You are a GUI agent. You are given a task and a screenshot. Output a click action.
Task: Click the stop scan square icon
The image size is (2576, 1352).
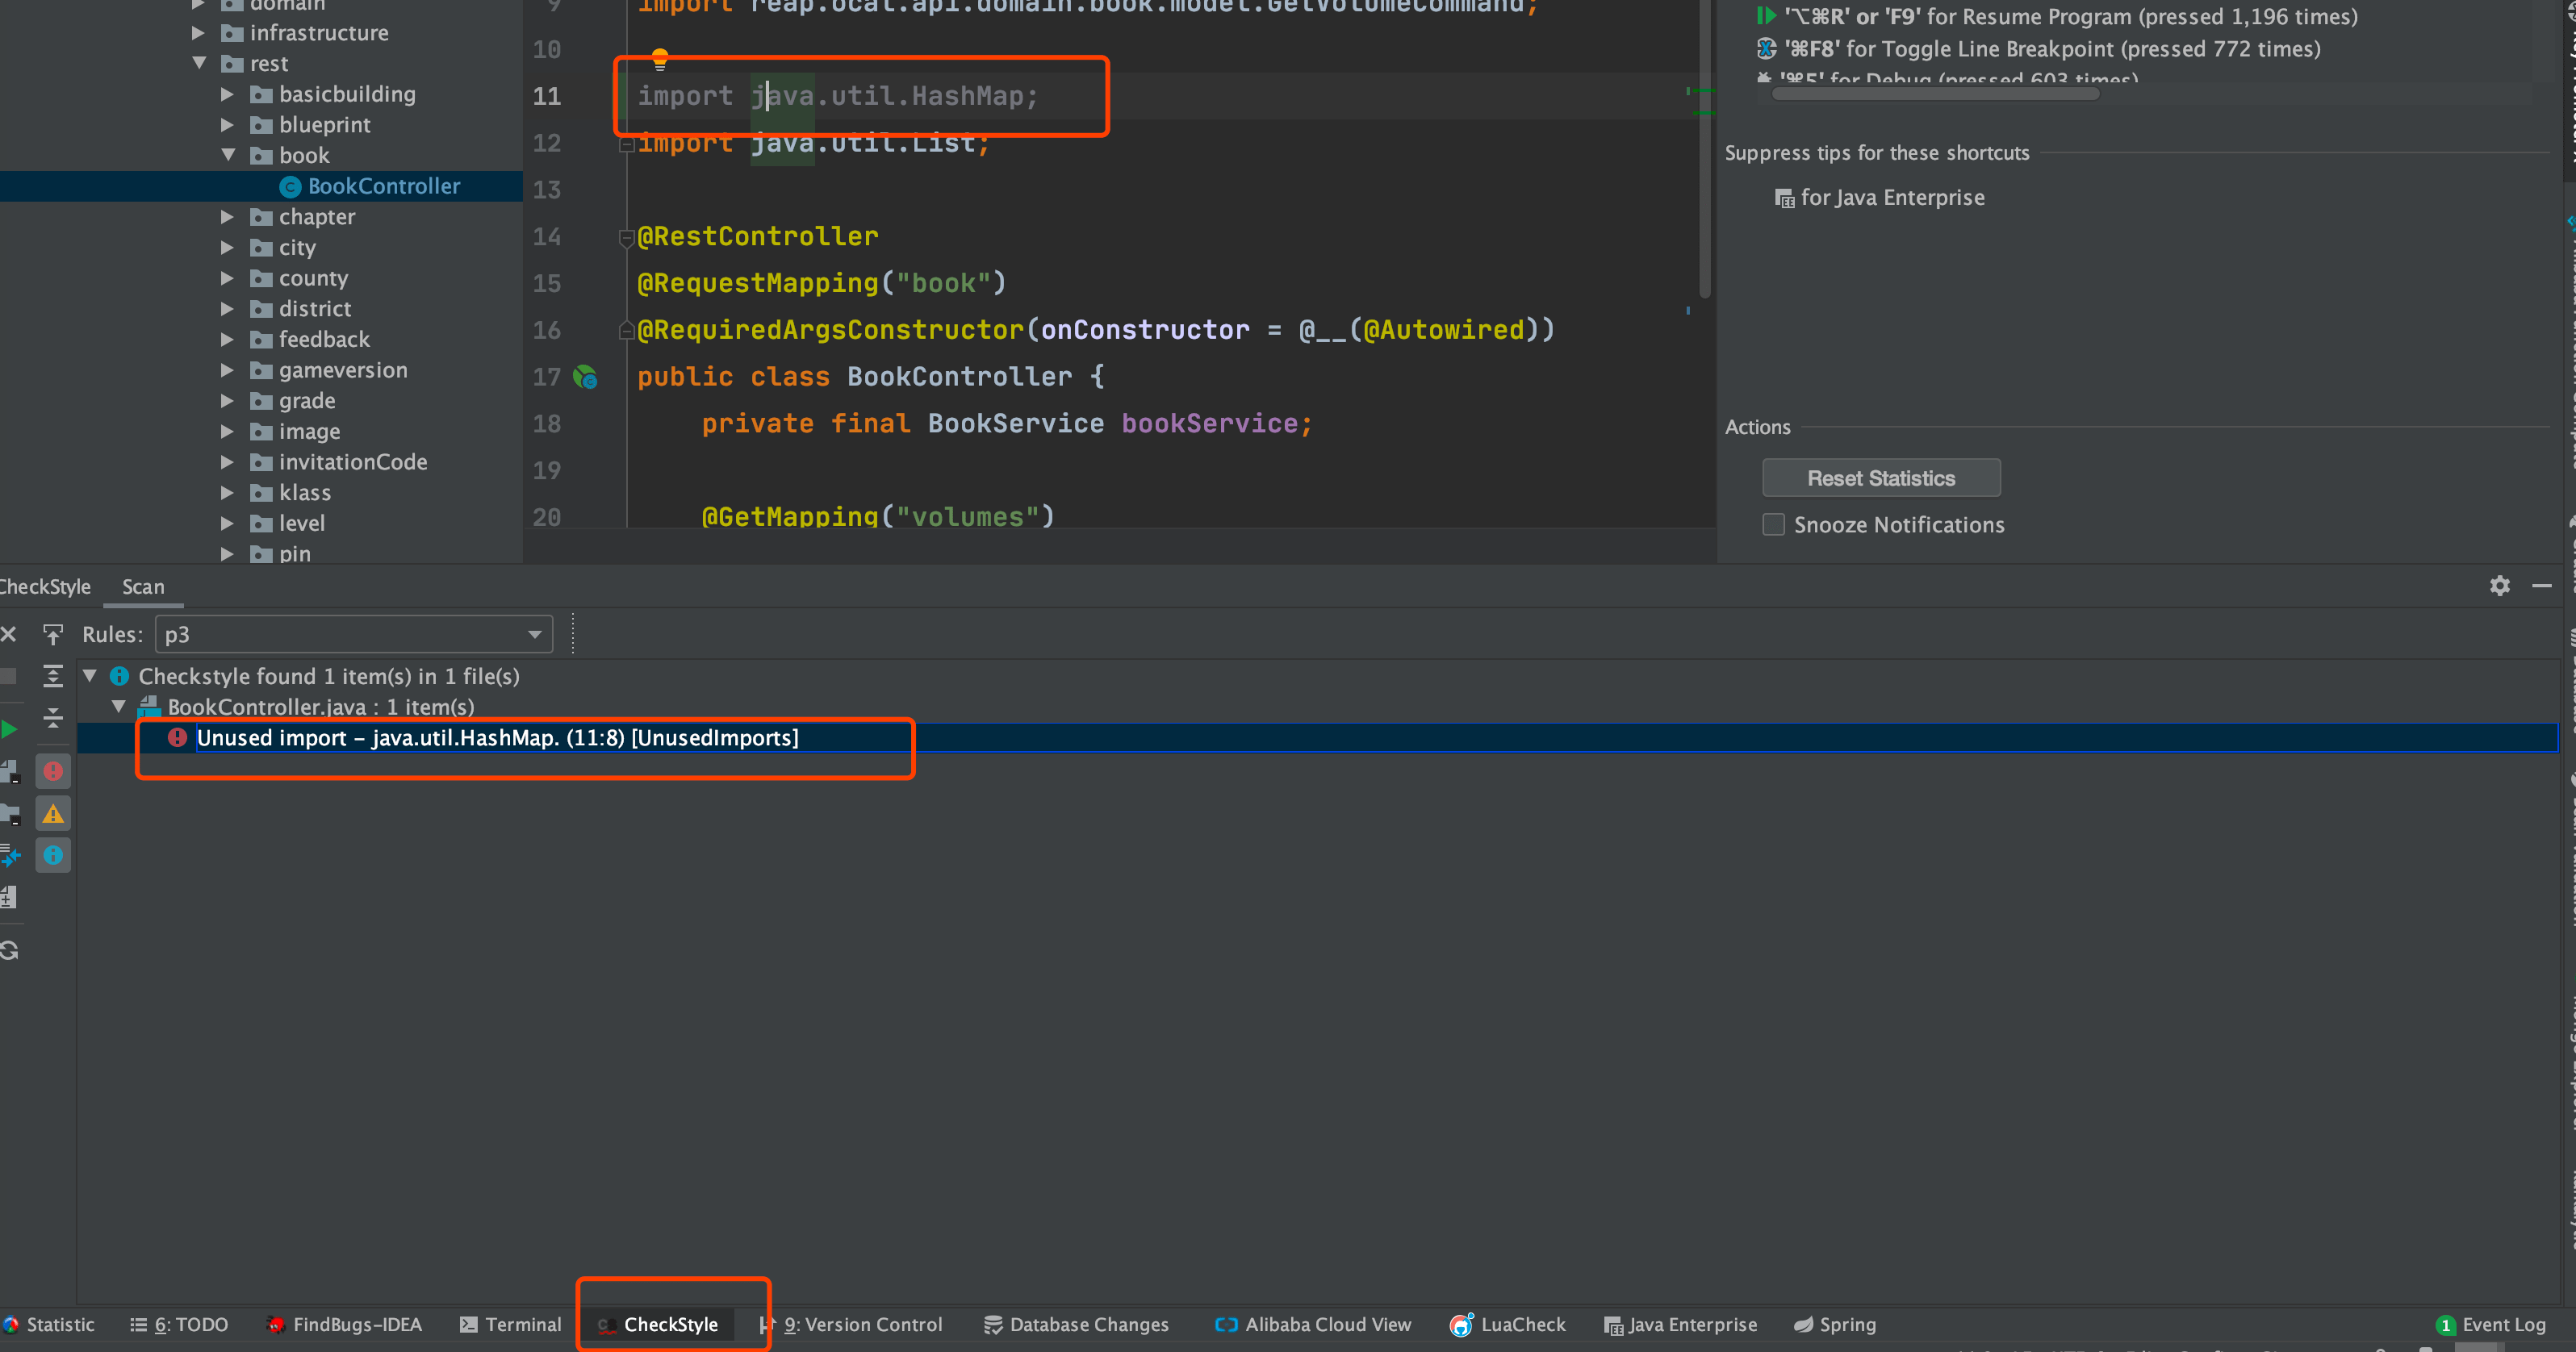click(x=8, y=677)
